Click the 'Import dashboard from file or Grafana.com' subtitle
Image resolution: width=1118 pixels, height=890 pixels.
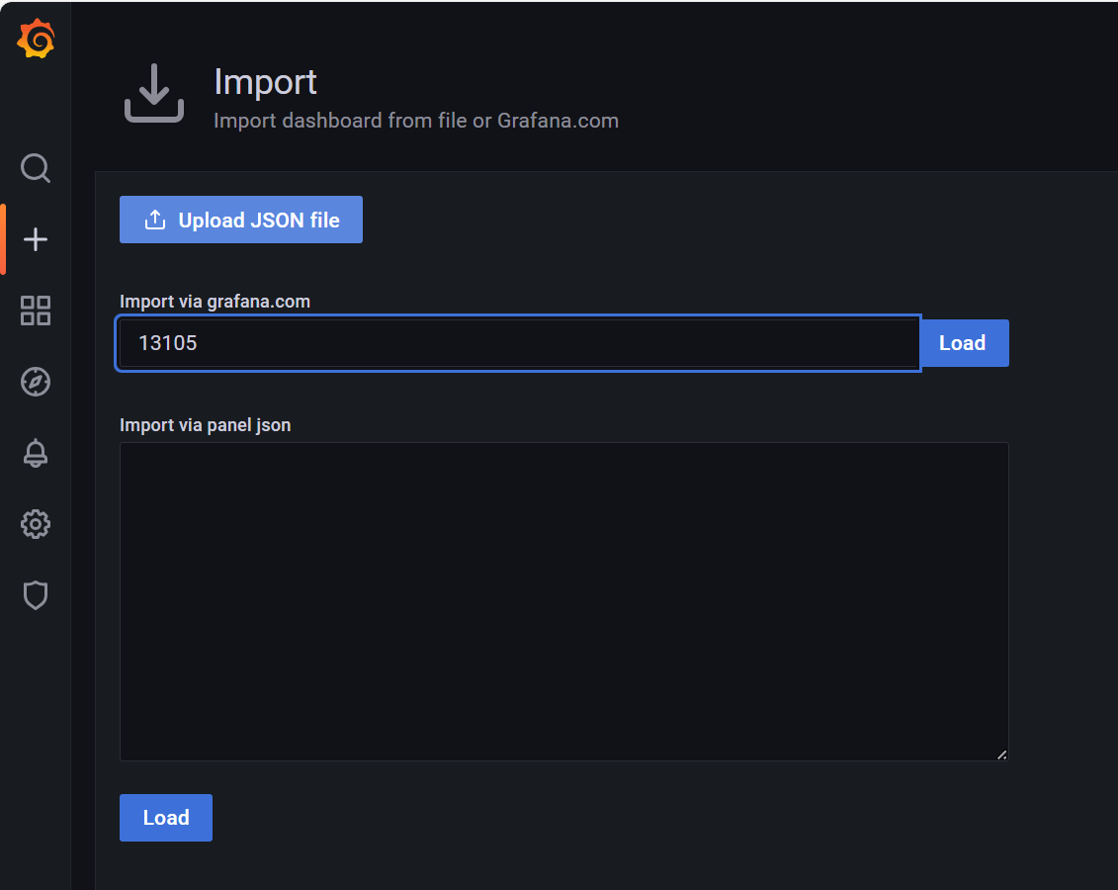[x=416, y=121]
